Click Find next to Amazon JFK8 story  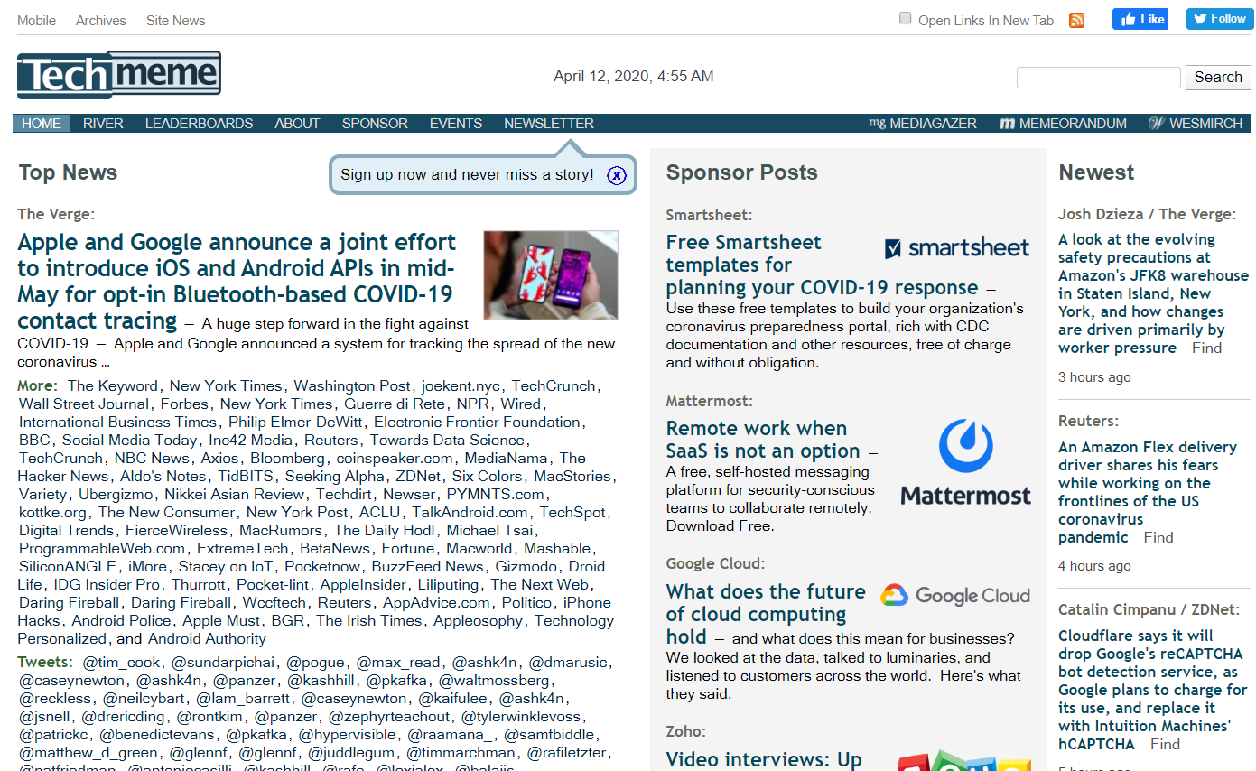(x=1206, y=348)
